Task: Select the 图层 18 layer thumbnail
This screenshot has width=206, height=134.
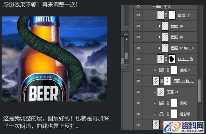Action: point(165,37)
